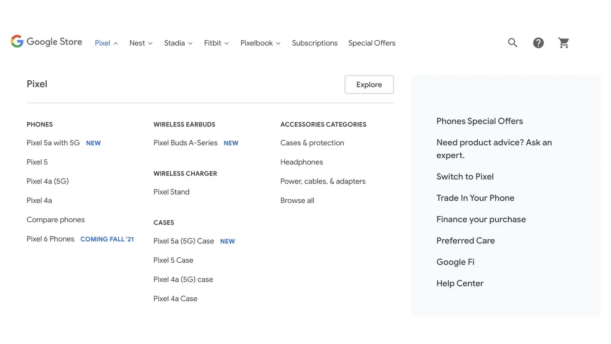Select Pixel 4a (5G) phone link
This screenshot has width=611, height=344.
tap(48, 181)
